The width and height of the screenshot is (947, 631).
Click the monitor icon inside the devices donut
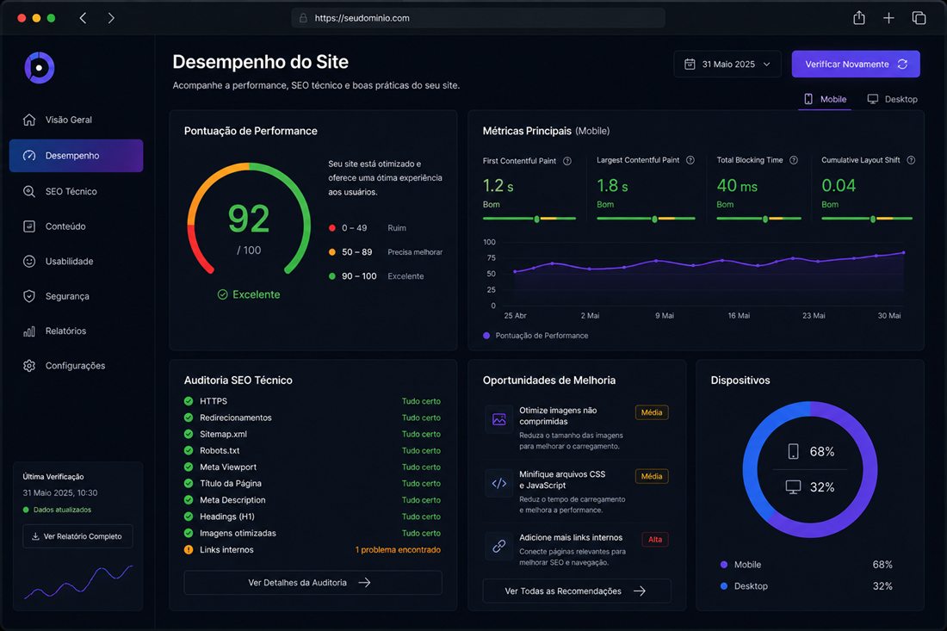click(x=793, y=486)
